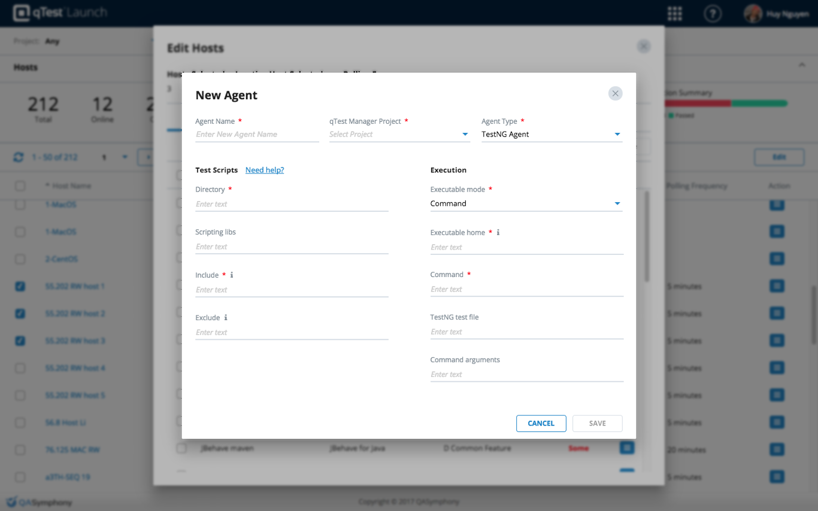Click the 12 Online hosts count
The image size is (818, 511).
click(x=102, y=109)
